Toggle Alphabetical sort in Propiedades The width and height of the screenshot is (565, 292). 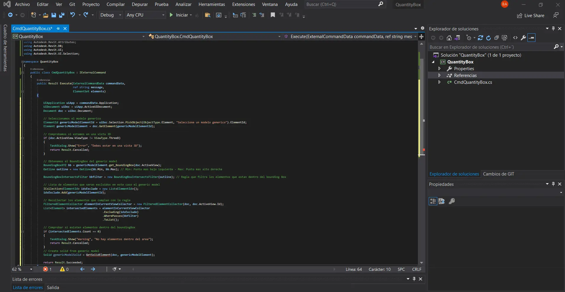441,201
